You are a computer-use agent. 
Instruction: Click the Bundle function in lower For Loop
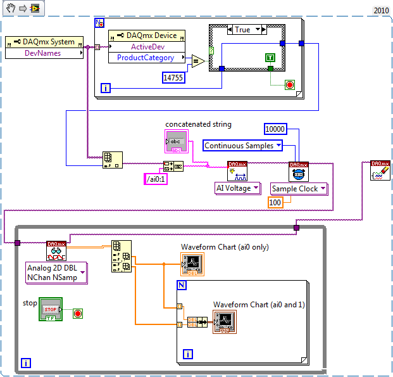pyautogui.click(x=197, y=322)
